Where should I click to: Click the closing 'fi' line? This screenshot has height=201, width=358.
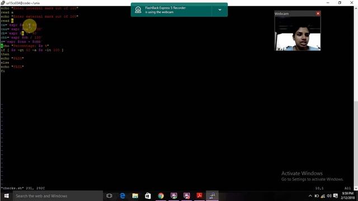pos(3,71)
